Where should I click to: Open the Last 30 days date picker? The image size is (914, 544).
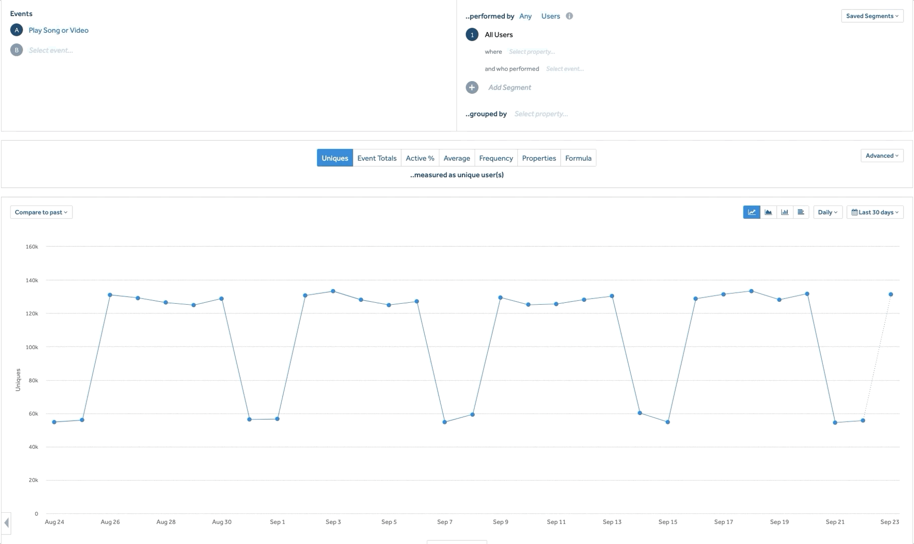pyautogui.click(x=875, y=212)
